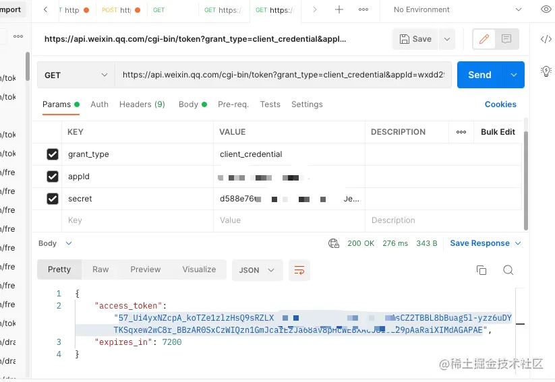The width and height of the screenshot is (555, 382).
Task: Open info lightbulb panel icon
Action: 546,71
